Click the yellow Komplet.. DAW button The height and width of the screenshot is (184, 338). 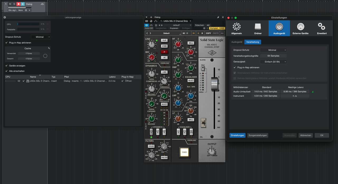217,28
